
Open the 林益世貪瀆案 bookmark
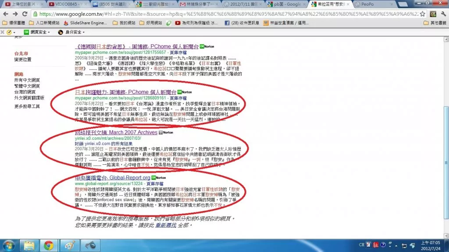tap(286, 23)
